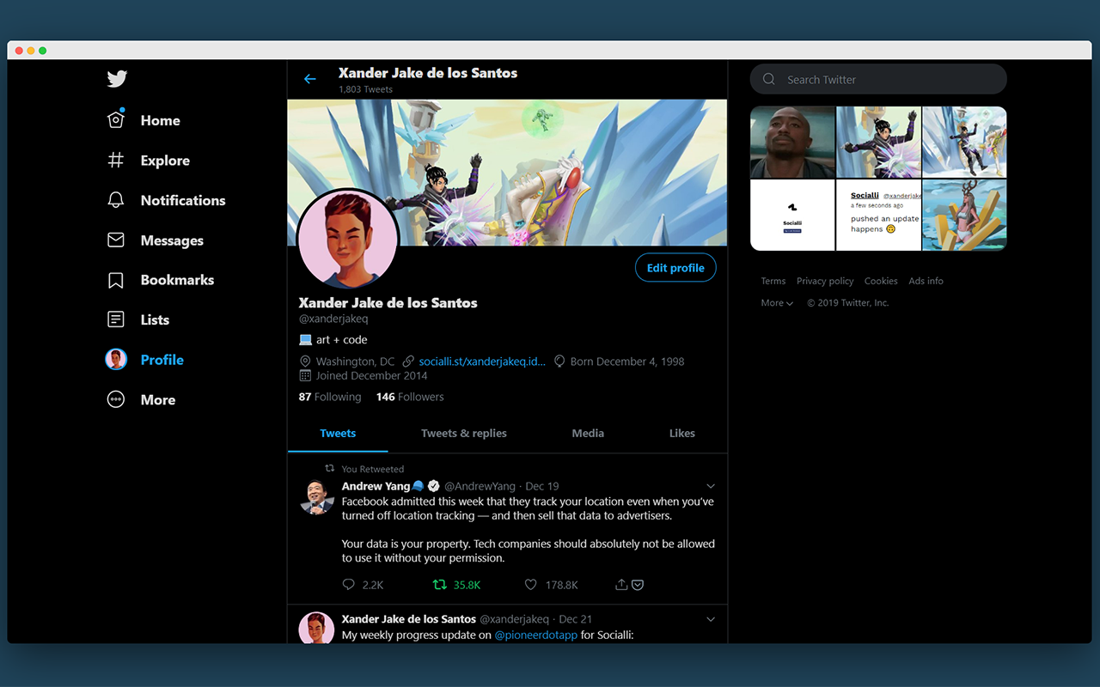Open the Ads info footer link

[926, 281]
